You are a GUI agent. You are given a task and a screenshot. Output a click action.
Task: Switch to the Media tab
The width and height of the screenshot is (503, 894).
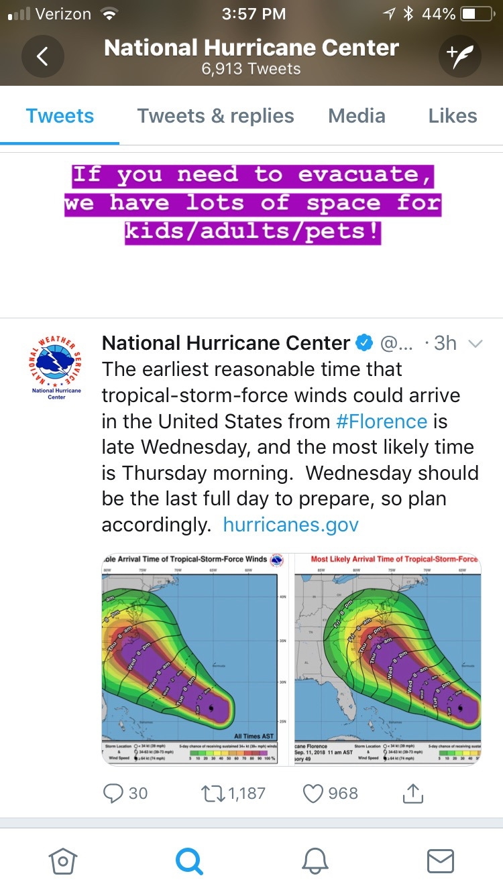[357, 116]
